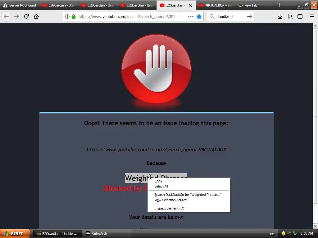Click the "Oops! There seems to be an issue" heading
Image resolution: width=318 pixels, height=238 pixels.
(x=156, y=123)
